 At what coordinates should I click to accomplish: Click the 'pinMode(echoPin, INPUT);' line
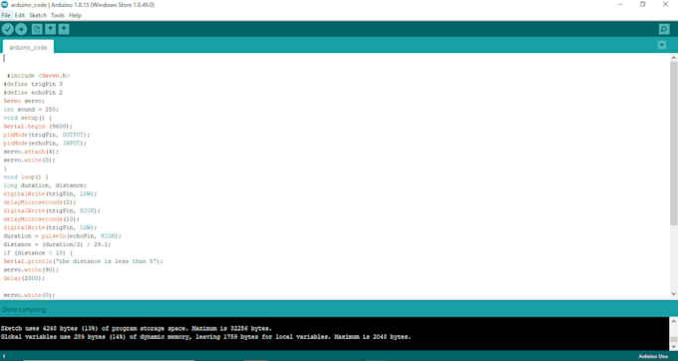point(45,143)
